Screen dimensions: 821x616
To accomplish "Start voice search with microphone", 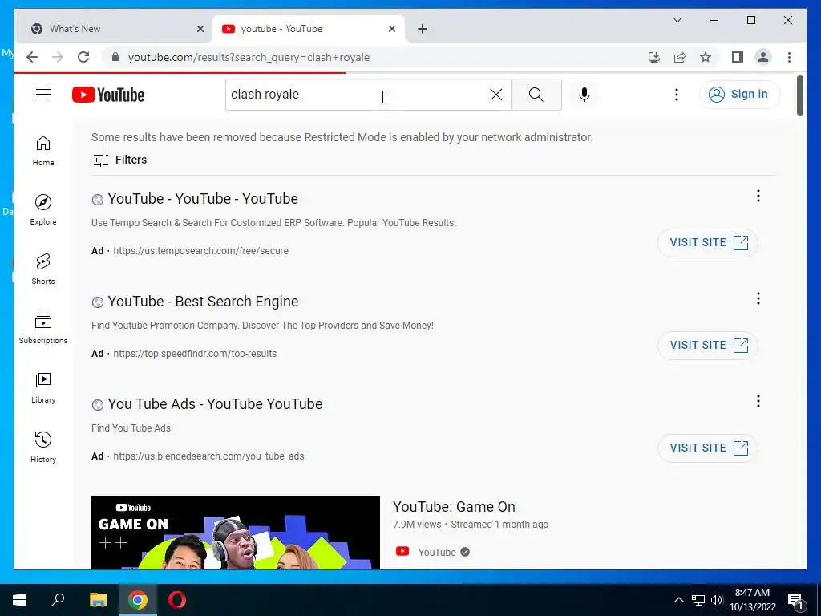I will pyautogui.click(x=584, y=95).
